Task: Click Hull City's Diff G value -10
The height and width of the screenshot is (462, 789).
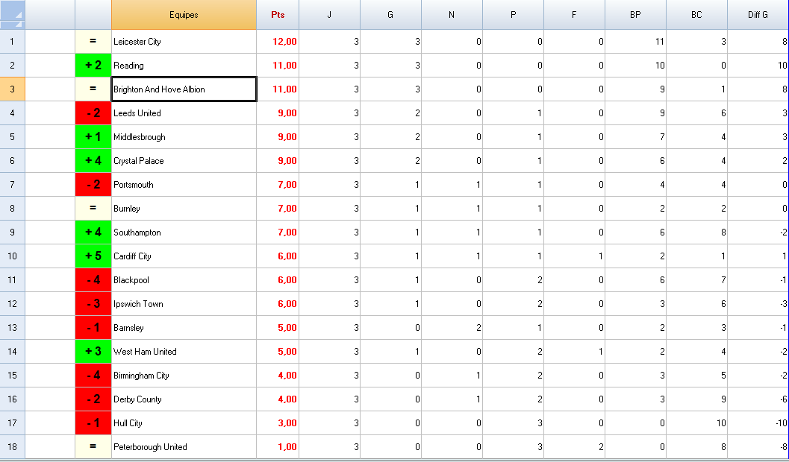Action: coord(758,423)
